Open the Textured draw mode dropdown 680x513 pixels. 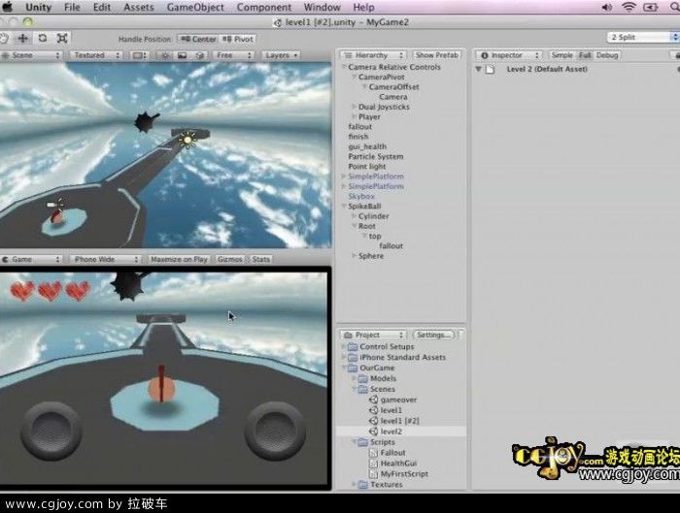pyautogui.click(x=93, y=55)
